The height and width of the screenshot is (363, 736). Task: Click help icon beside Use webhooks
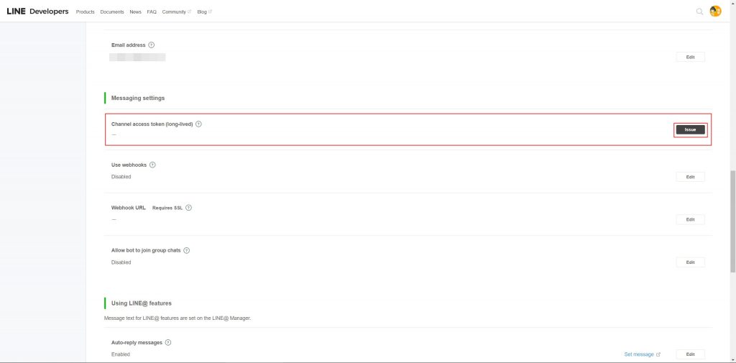[152, 165]
